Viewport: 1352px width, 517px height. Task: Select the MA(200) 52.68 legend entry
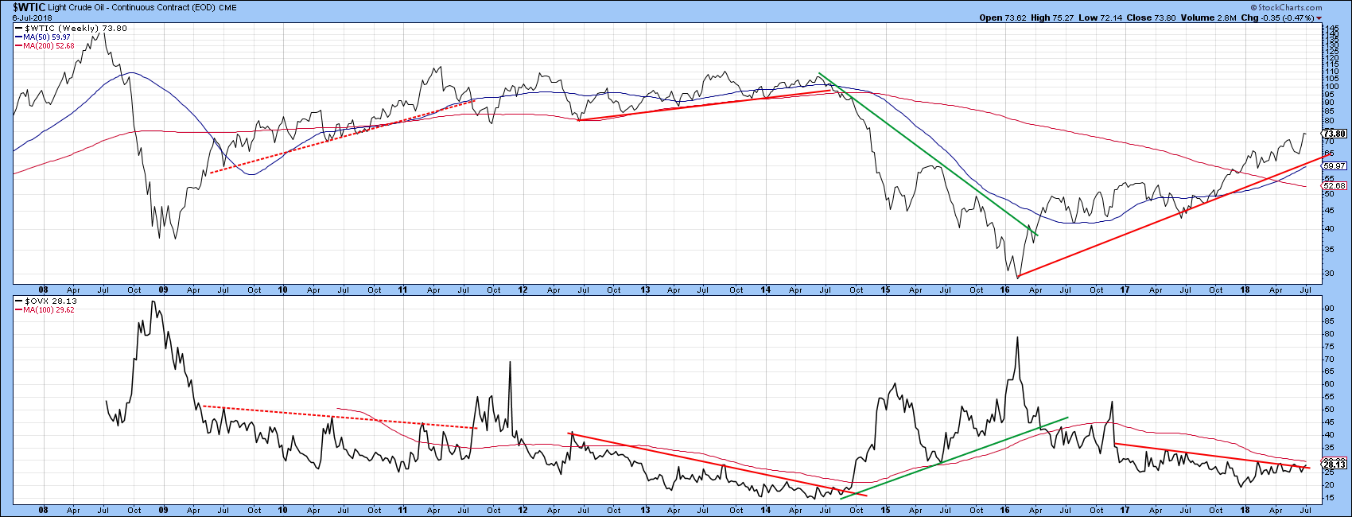point(49,46)
